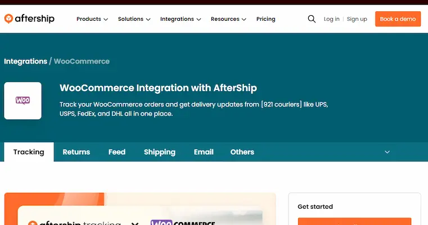Screen dimensions: 428x225
Task: Switch to the Shipping tab
Action: (x=160, y=152)
